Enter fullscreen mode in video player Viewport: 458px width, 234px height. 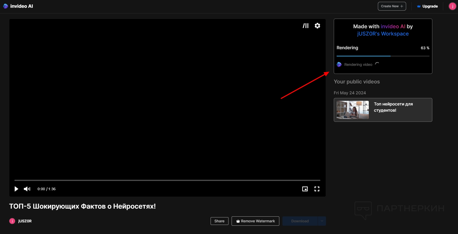(x=317, y=189)
